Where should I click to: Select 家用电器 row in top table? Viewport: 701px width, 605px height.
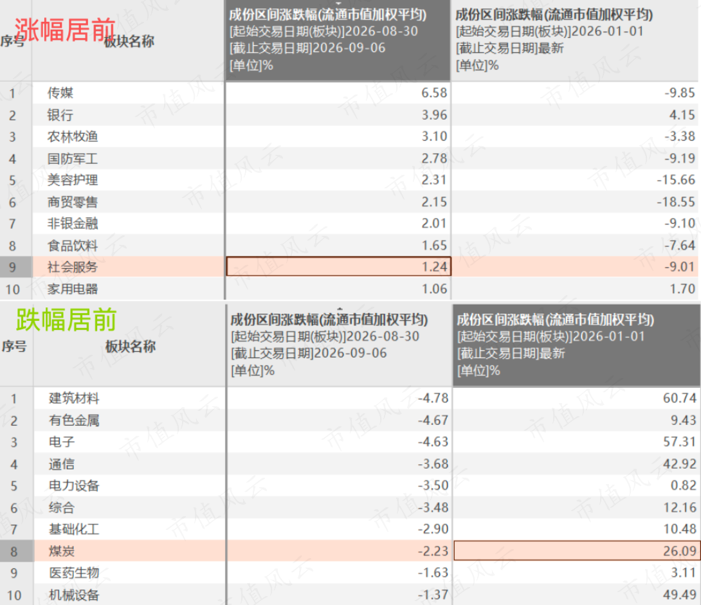(350, 289)
